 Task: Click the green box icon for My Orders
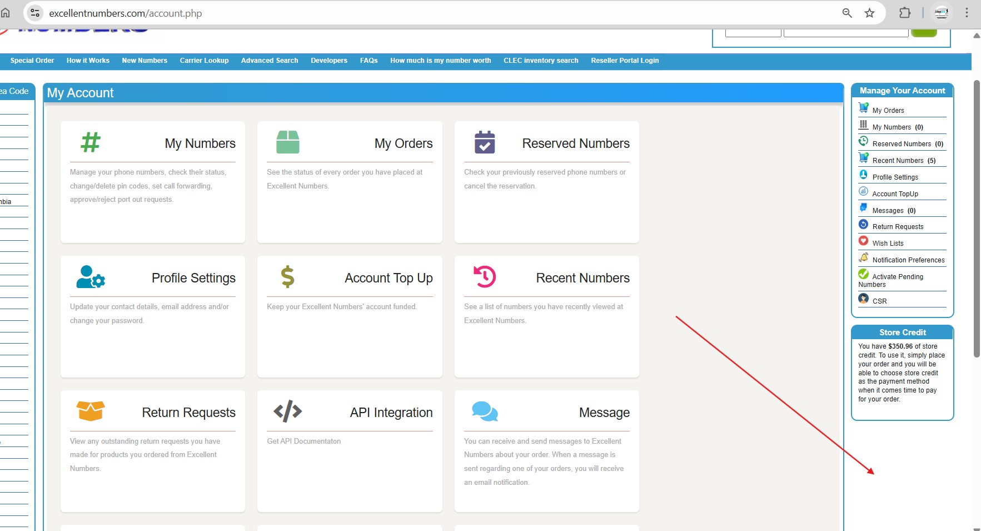pyautogui.click(x=288, y=142)
